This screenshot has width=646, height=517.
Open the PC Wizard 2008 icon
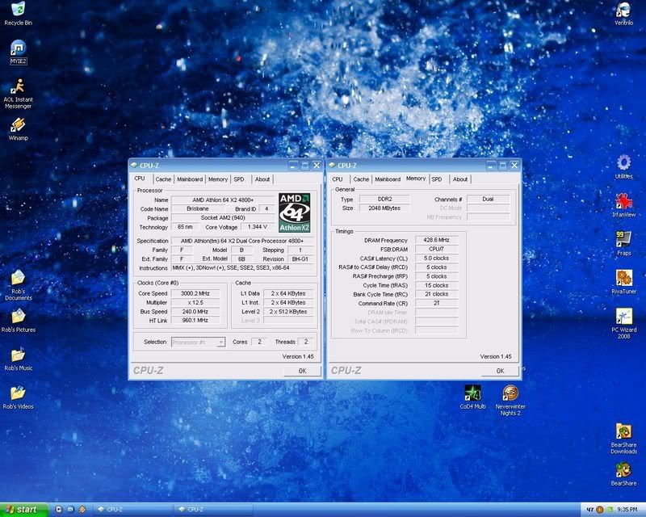click(623, 316)
